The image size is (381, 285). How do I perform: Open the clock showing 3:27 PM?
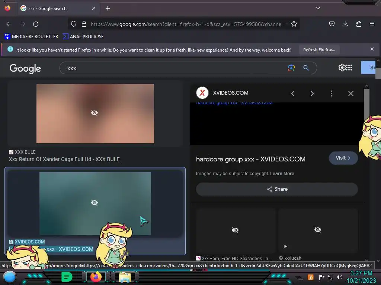click(x=361, y=273)
